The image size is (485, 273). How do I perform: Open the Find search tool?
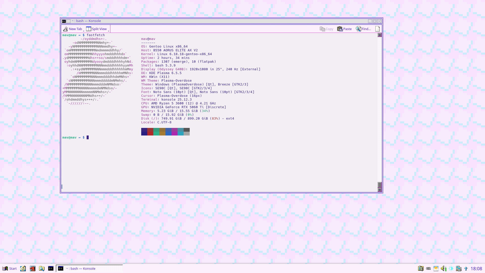363,29
